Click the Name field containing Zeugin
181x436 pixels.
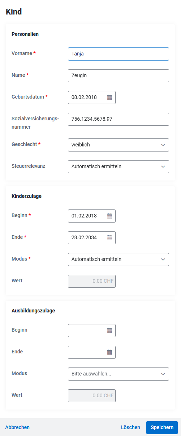click(x=118, y=75)
